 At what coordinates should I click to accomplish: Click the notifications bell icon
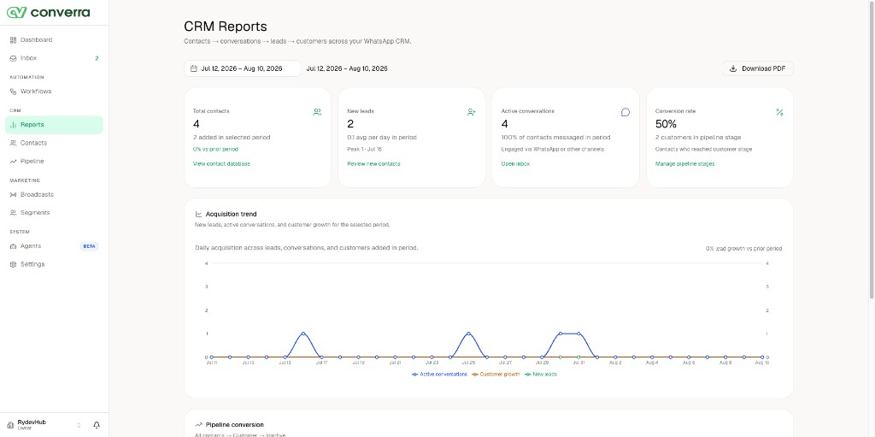[97, 425]
